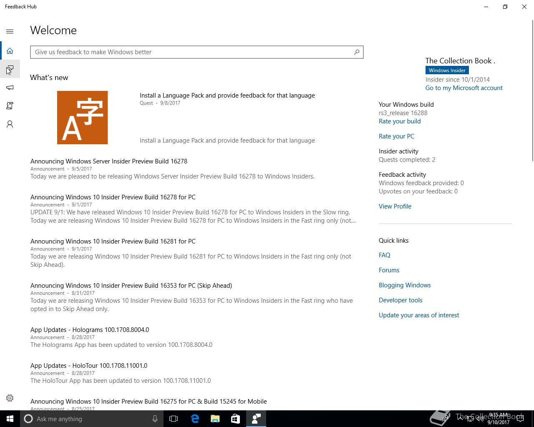Viewport: 534px width, 427px height.
Task: Click Update your areas of interest
Action: point(419,315)
